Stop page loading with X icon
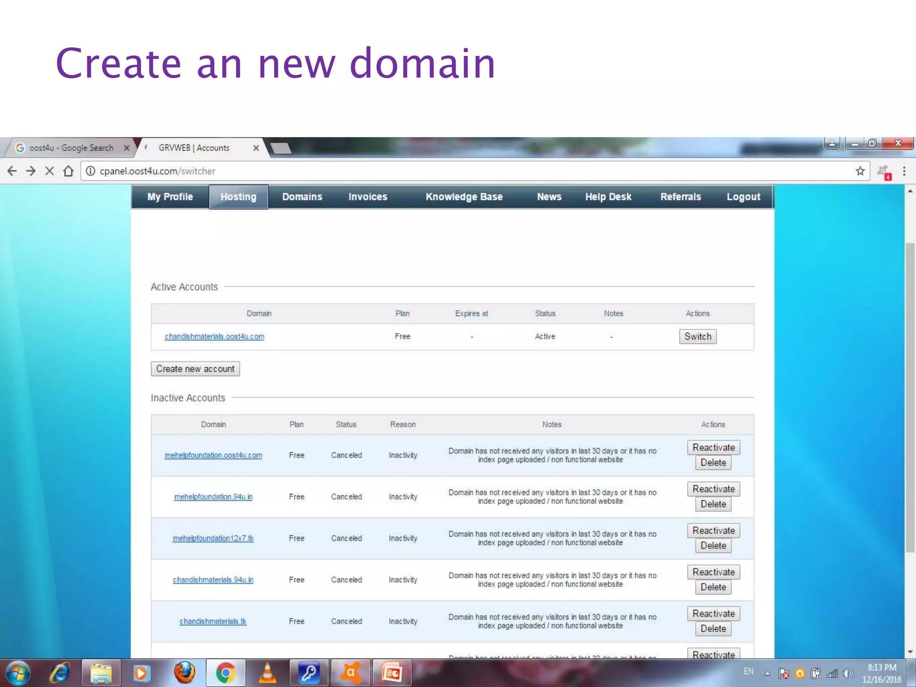916x687 pixels. point(50,171)
